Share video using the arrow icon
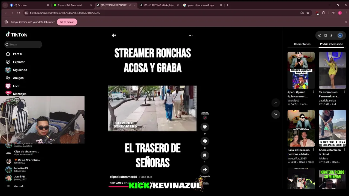This screenshot has width=349, height=196. 205,170
